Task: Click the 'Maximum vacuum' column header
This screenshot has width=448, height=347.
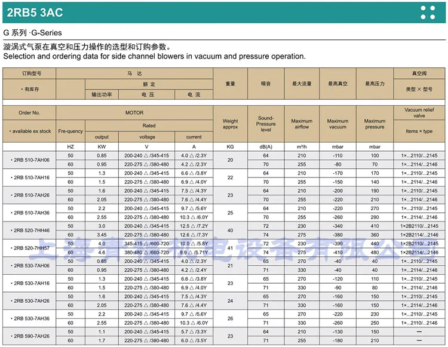Action: click(x=337, y=124)
